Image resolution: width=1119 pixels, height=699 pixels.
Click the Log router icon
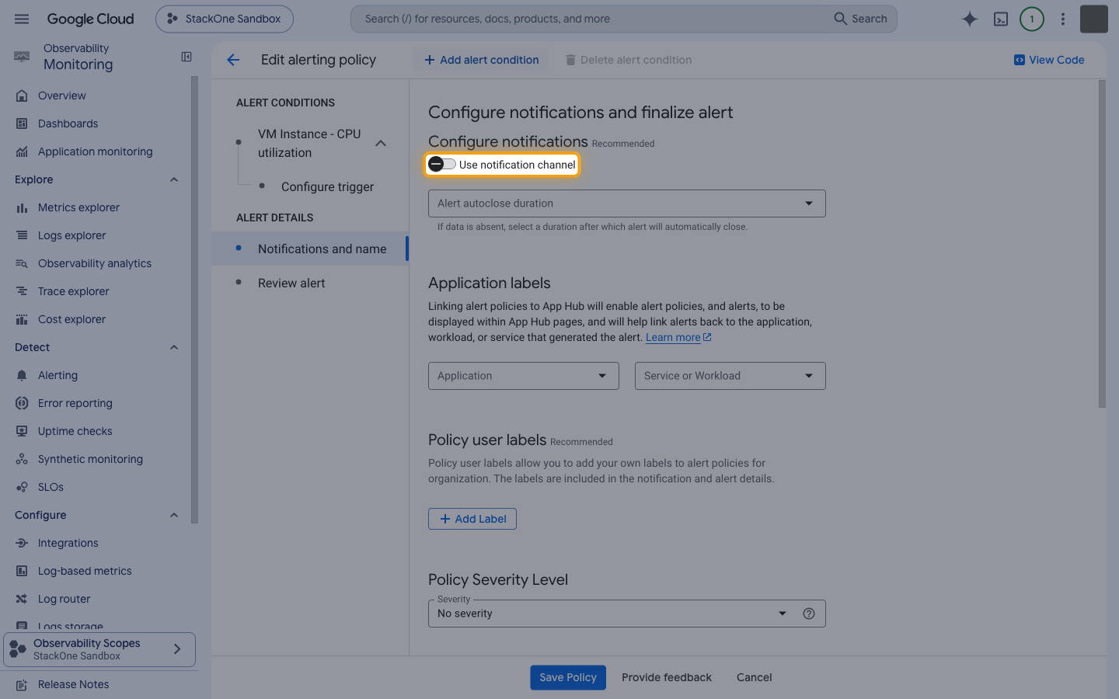coord(22,599)
